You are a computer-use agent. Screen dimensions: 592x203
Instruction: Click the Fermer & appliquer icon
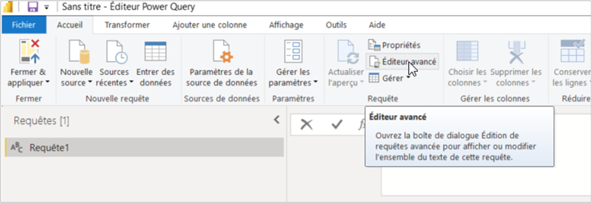(x=30, y=51)
